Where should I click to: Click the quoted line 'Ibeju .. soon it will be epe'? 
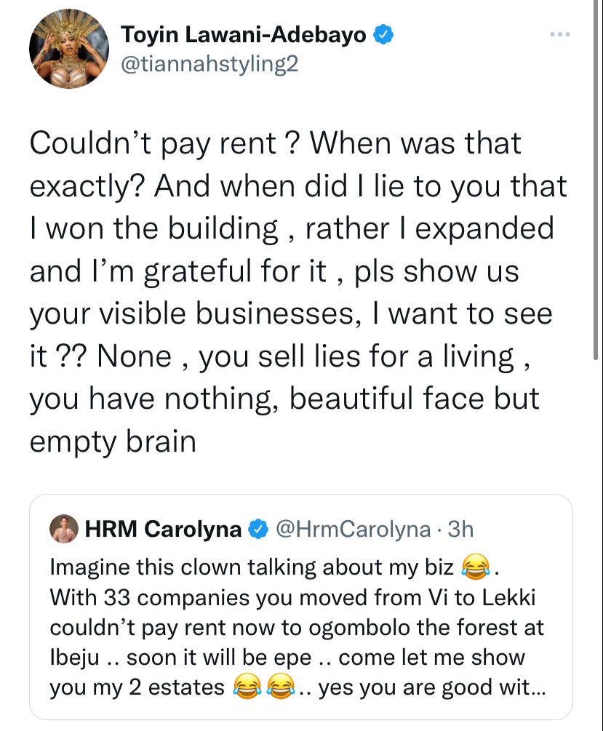point(180,658)
